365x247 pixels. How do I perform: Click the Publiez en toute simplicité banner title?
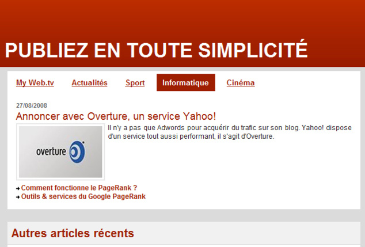156,50
